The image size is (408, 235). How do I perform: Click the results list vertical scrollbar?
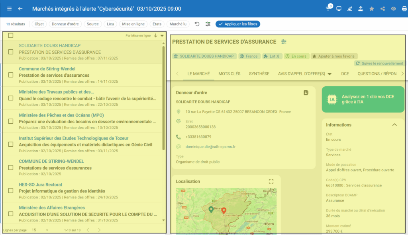point(163,97)
